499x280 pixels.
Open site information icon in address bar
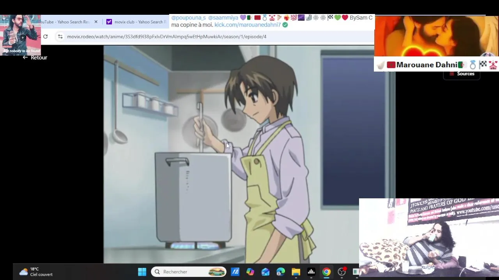tap(60, 37)
